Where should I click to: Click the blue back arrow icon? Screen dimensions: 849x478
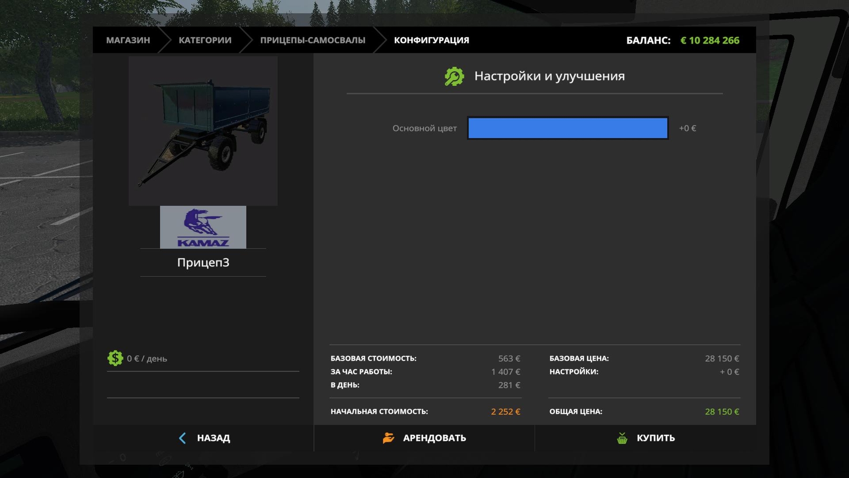[x=183, y=438]
